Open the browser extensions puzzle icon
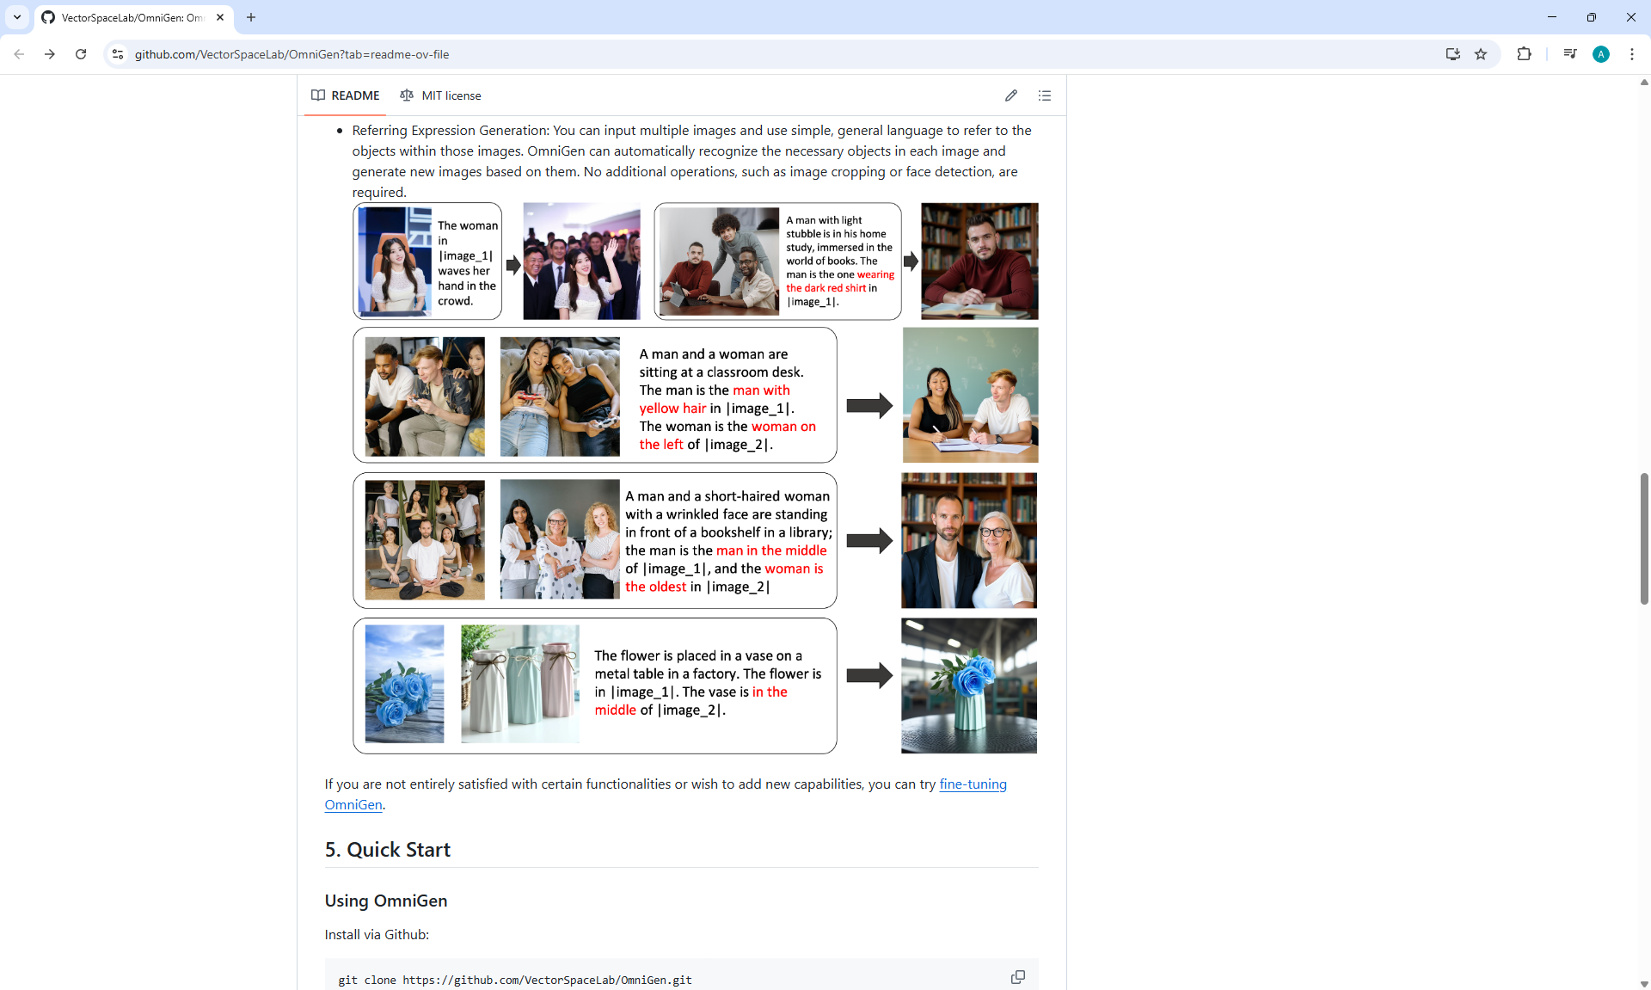 [x=1524, y=54]
